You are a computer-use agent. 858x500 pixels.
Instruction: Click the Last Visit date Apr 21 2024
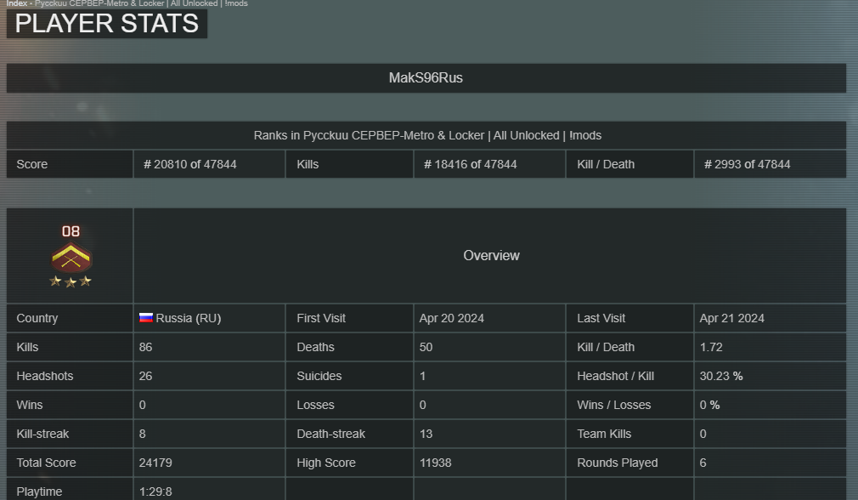coord(731,318)
